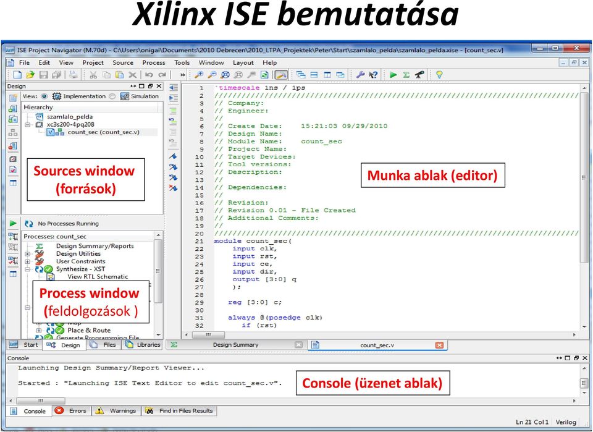The width and height of the screenshot is (593, 432).
Task: Click the Open file folder icon
Action: (31, 75)
